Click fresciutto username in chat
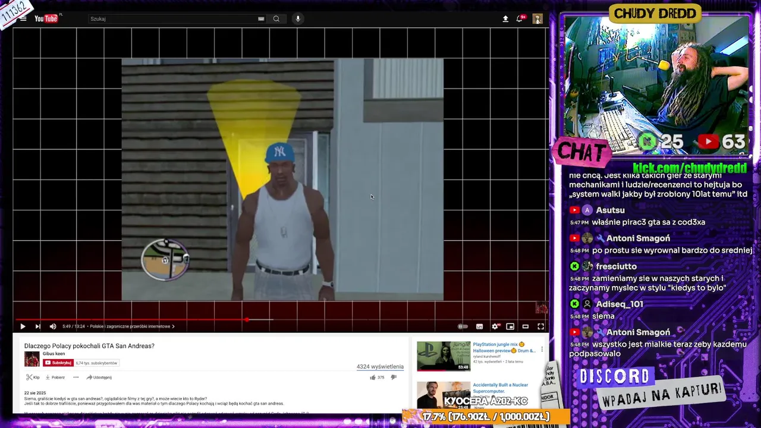The image size is (761, 428). [616, 266]
